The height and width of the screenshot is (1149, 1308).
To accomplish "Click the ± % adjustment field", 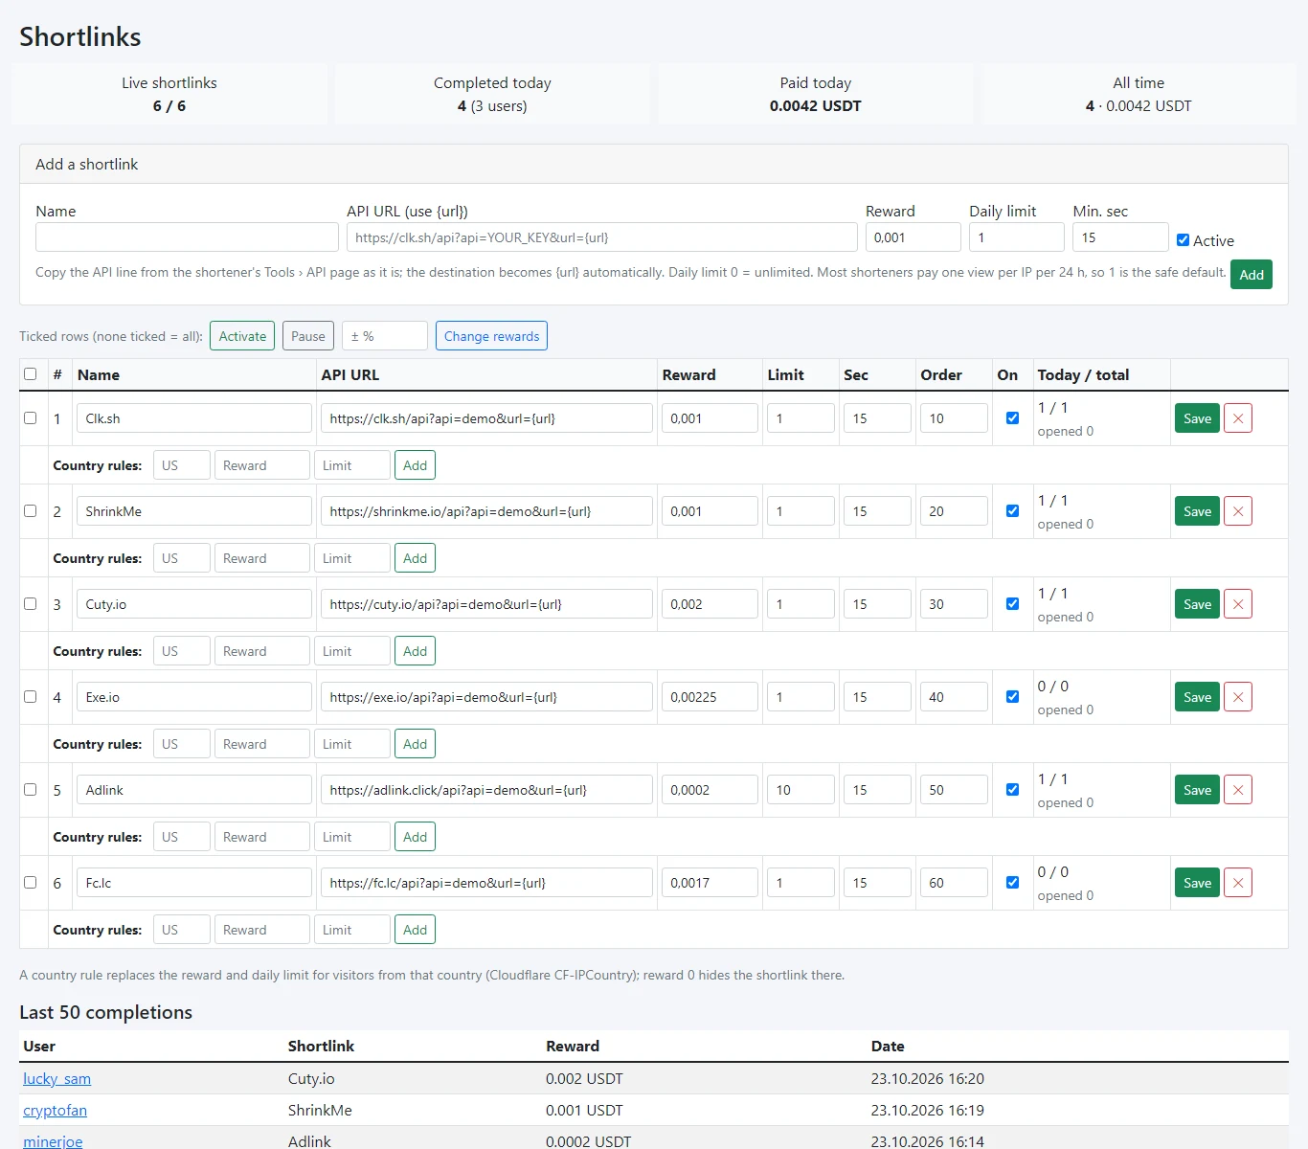I will 385,336.
